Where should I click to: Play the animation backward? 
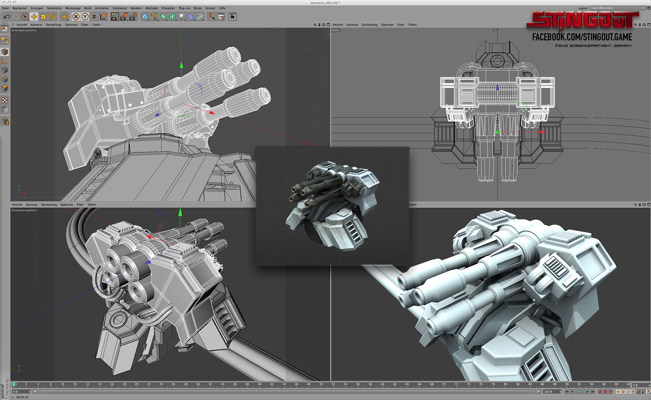[577, 392]
